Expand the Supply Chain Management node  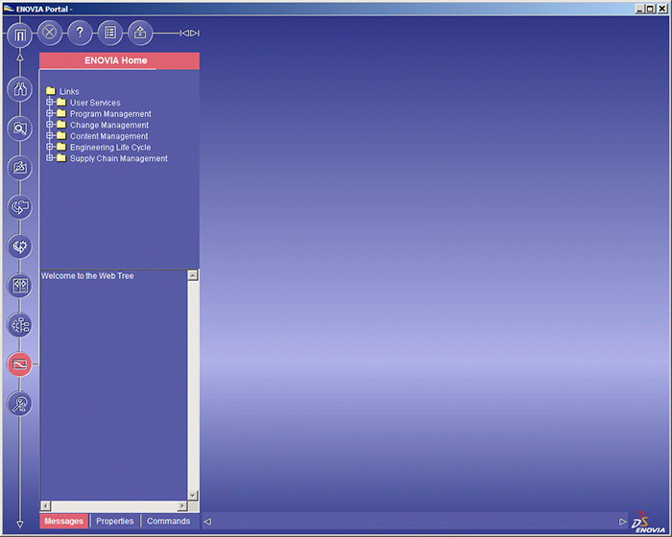pyautogui.click(x=50, y=158)
